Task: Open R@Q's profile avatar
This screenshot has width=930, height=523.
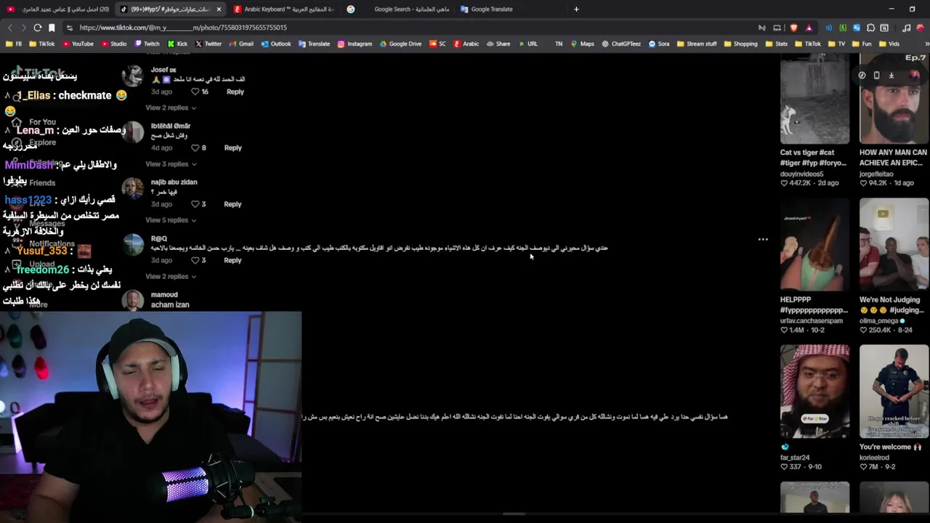Action: coord(133,245)
